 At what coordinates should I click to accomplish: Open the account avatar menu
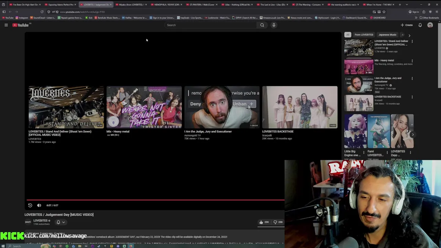(x=430, y=25)
